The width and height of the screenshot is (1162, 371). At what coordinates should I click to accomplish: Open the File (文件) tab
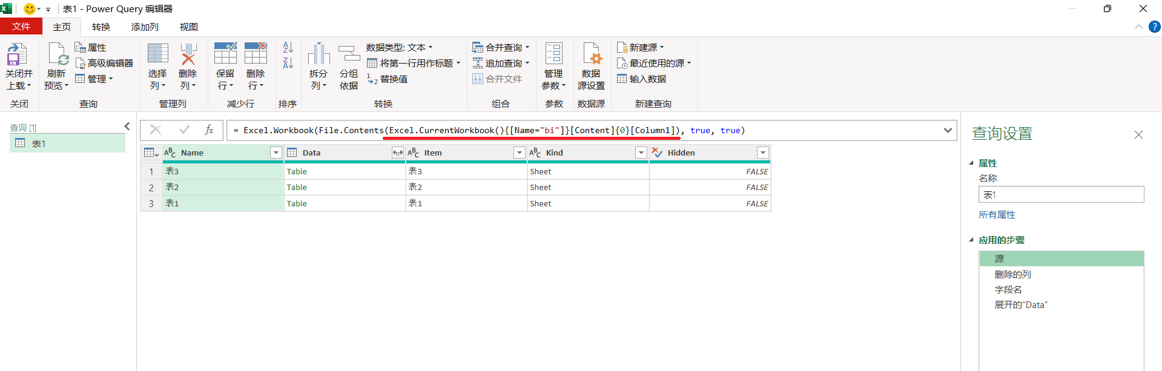click(21, 27)
